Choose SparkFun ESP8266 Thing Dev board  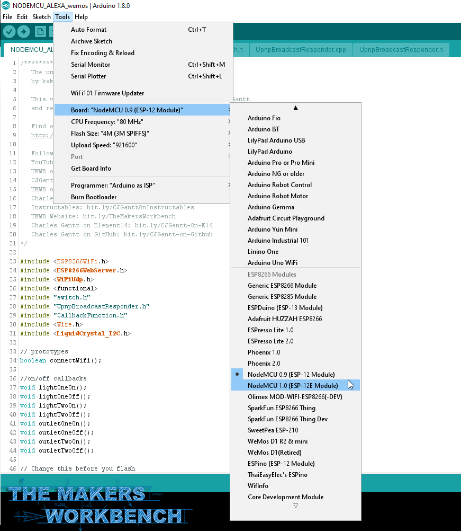click(296, 419)
